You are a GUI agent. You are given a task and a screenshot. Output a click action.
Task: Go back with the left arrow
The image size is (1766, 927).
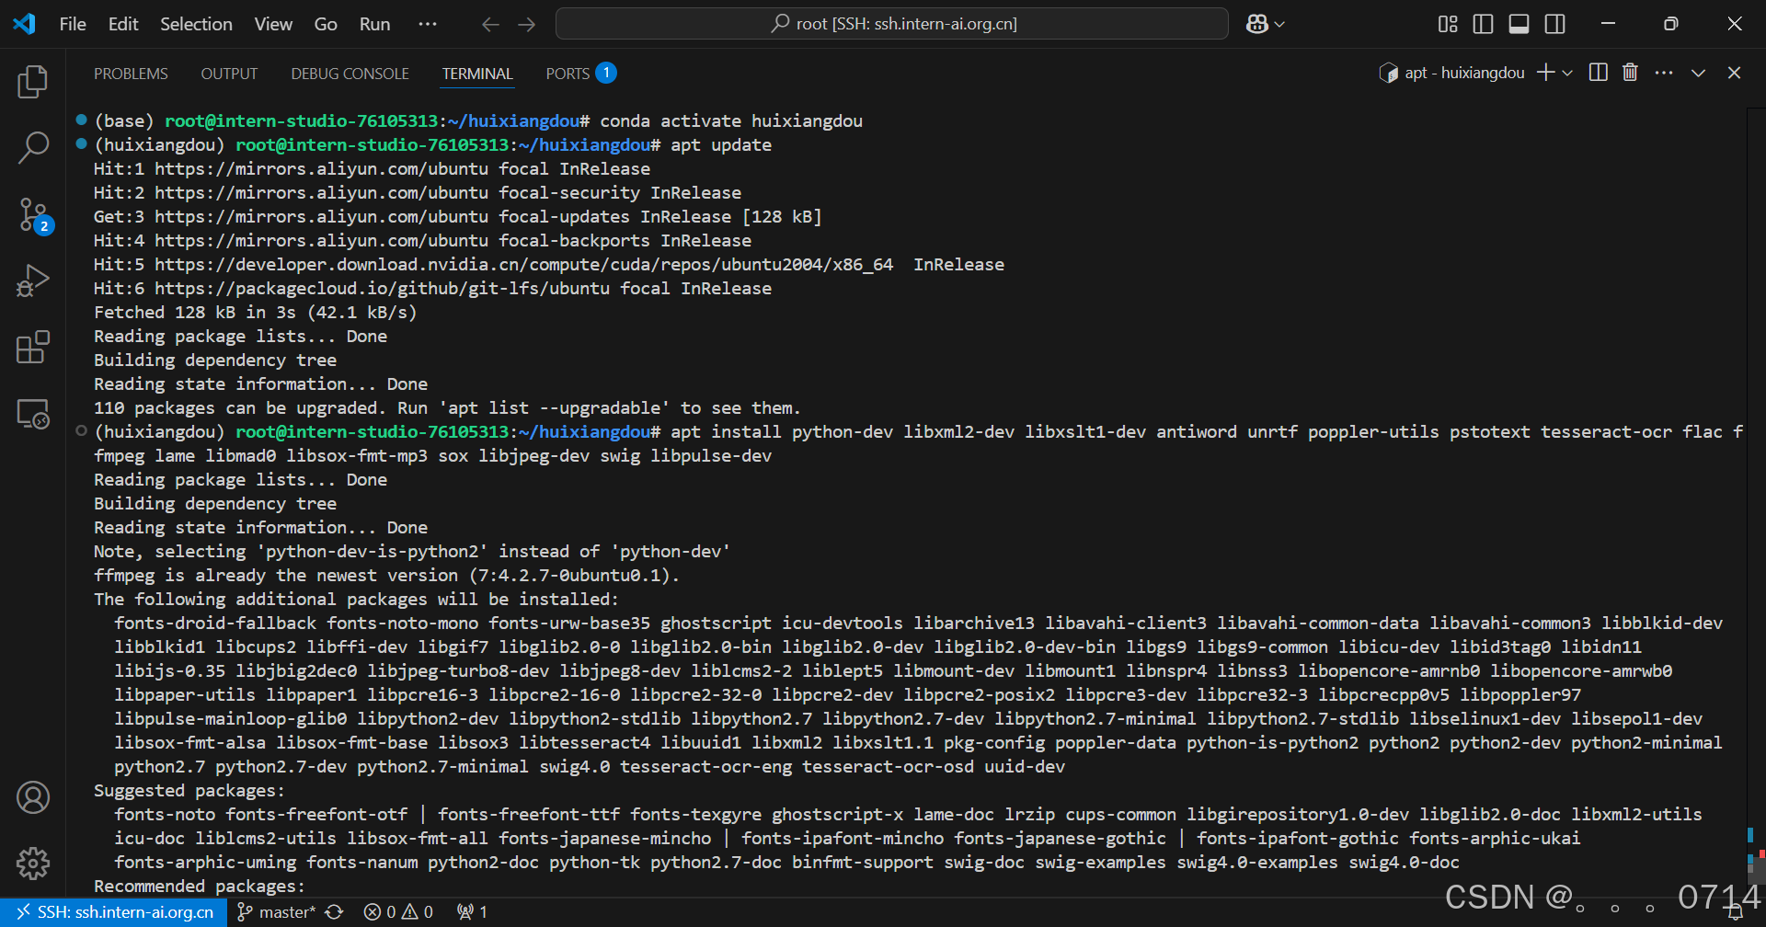tap(490, 24)
